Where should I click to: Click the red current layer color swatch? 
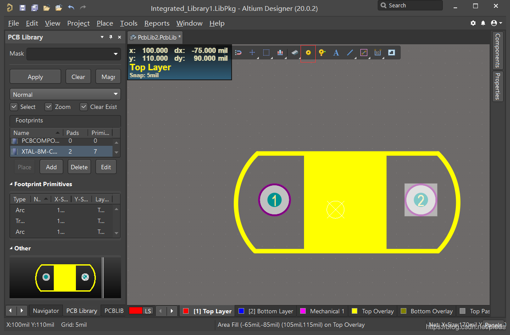pos(135,311)
